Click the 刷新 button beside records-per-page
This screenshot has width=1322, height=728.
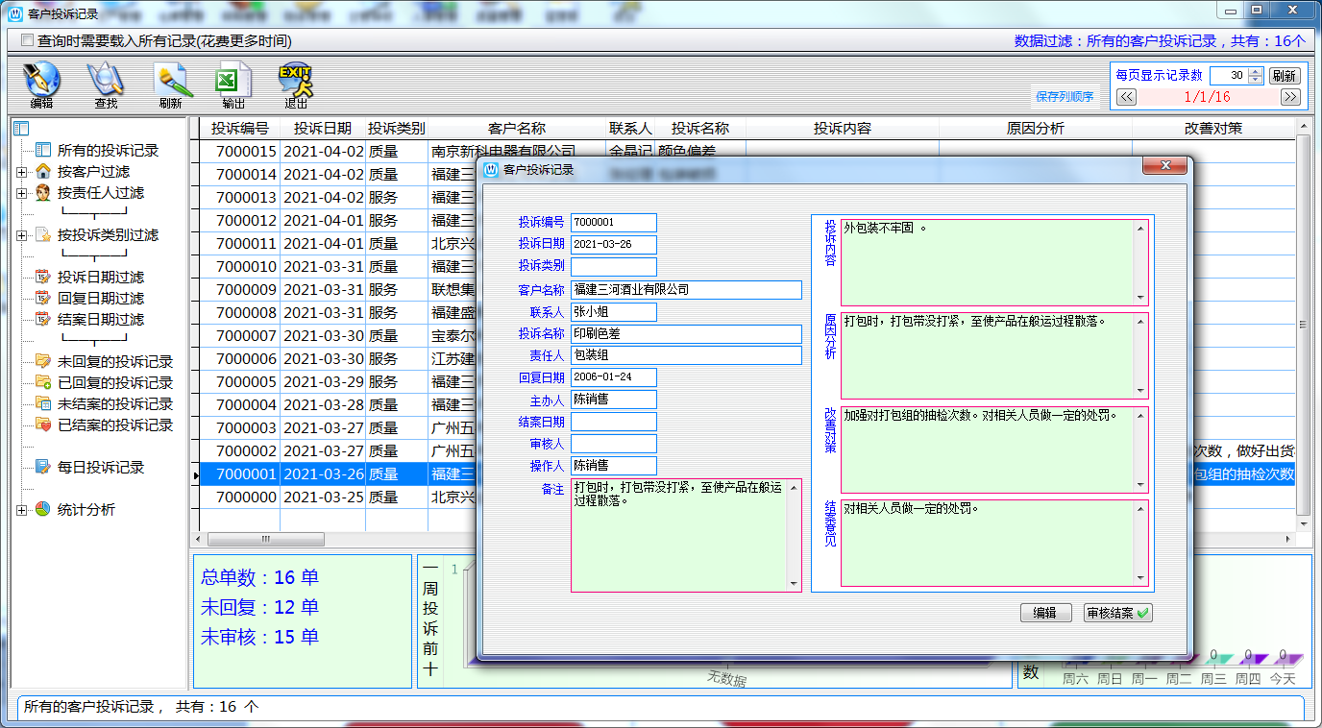pyautogui.click(x=1284, y=75)
